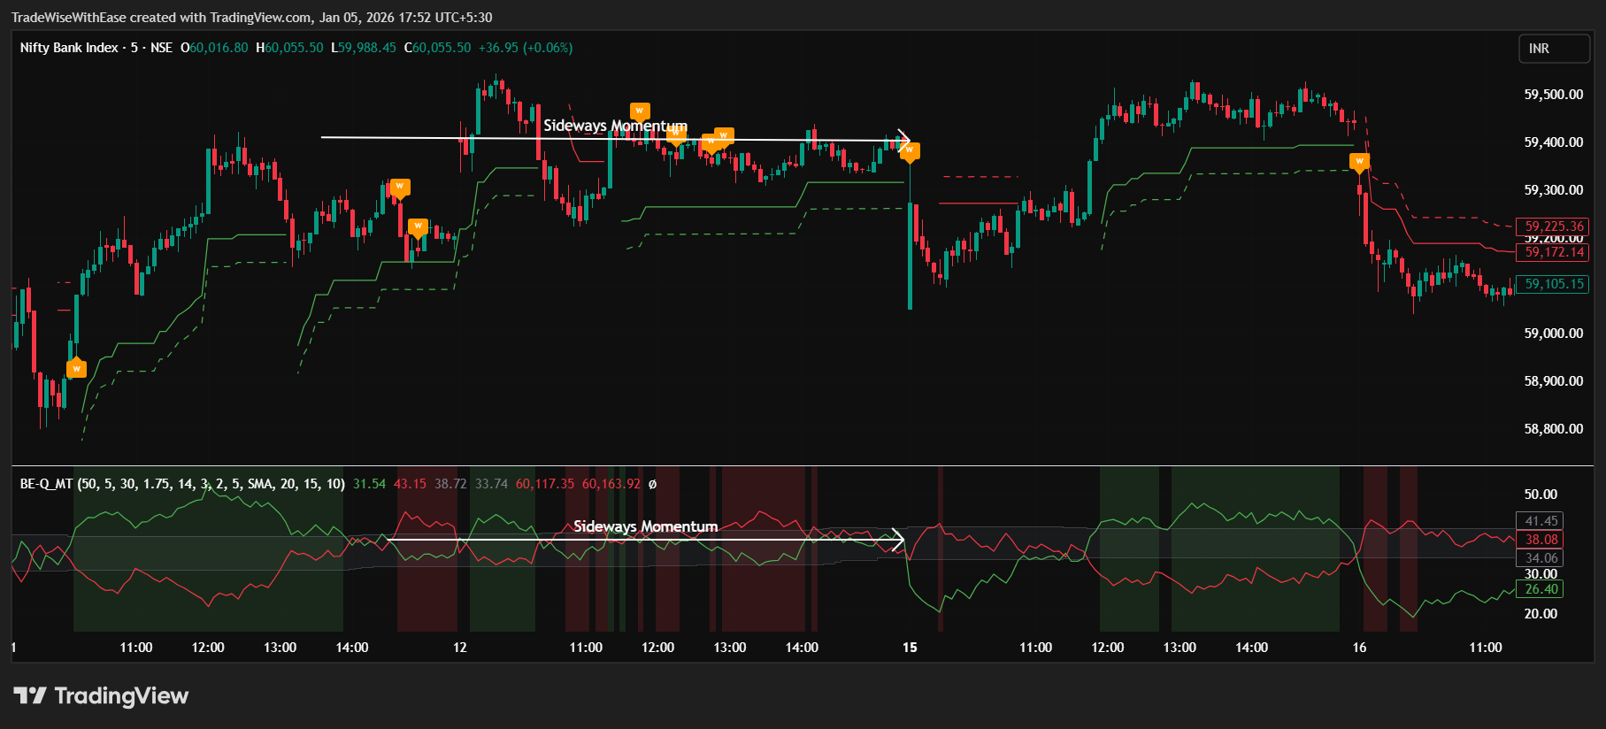Click the Nifty Bank Index symbol title

pos(69,48)
